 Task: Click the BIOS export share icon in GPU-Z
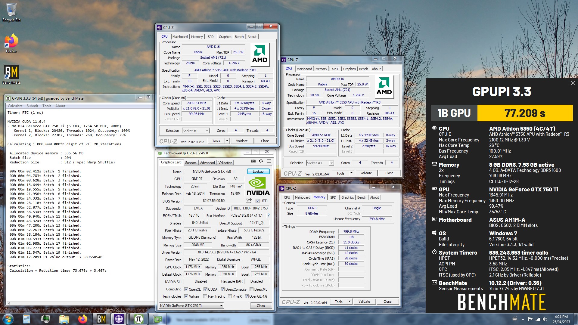249,201
